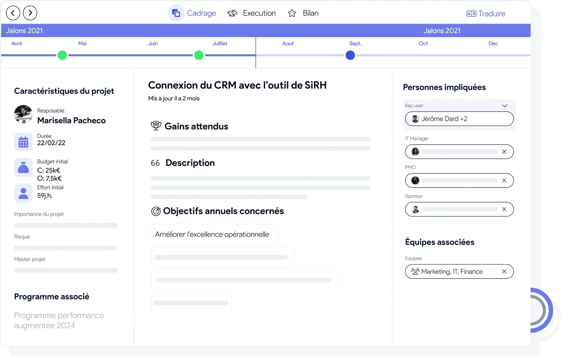Click the Mis à jour il a 2 mois text
562x356 pixels.
click(x=174, y=98)
